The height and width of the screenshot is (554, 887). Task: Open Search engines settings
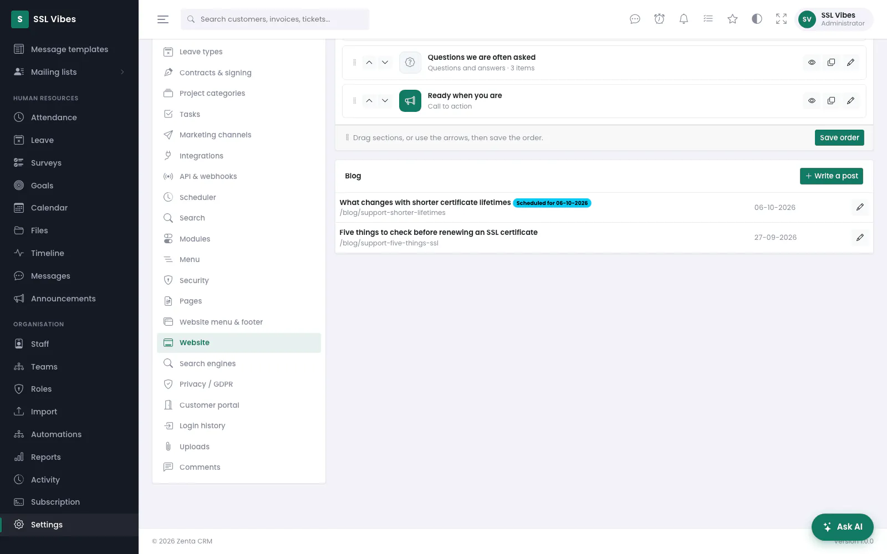[239, 363]
